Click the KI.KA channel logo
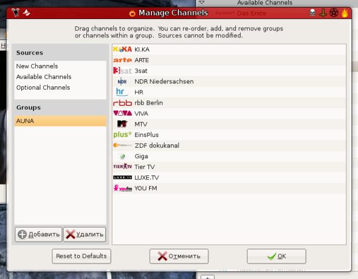The image size is (358, 279). (123, 49)
